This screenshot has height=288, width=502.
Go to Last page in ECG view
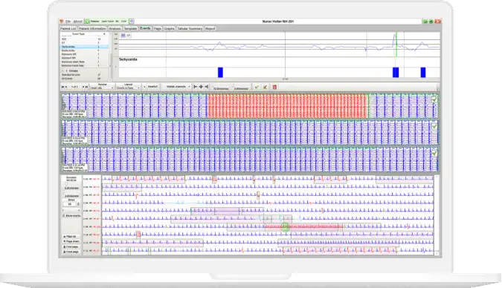pyautogui.click(x=71, y=252)
